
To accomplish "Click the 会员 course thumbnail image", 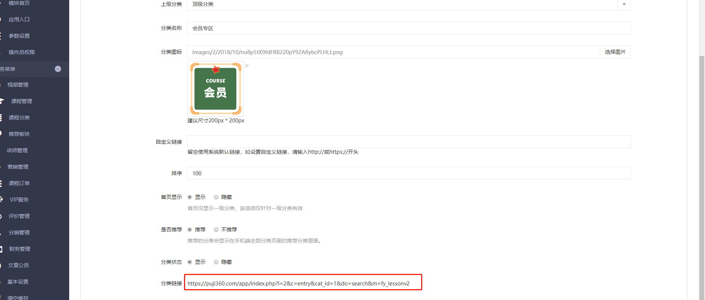I will pyautogui.click(x=215, y=89).
